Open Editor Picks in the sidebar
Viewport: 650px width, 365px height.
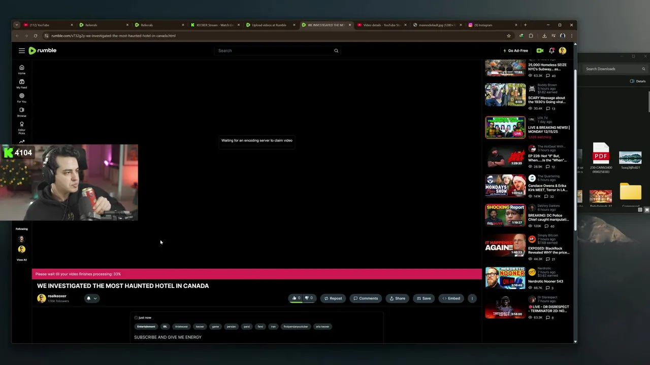(22, 127)
